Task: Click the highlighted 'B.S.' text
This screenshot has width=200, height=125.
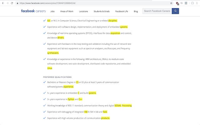Action: point(49,21)
